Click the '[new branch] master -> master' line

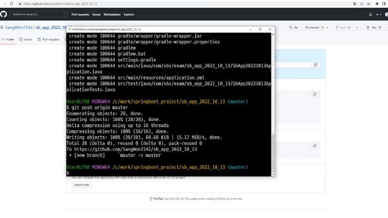pyautogui.click(x=115, y=155)
